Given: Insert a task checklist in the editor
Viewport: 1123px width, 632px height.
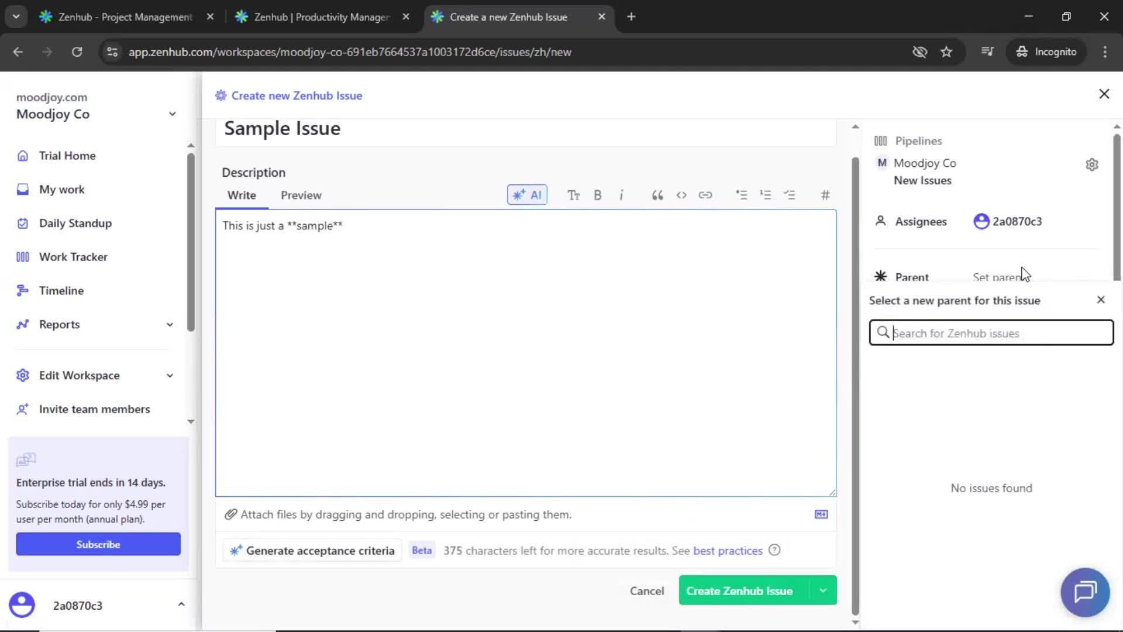Looking at the screenshot, I should tap(790, 195).
